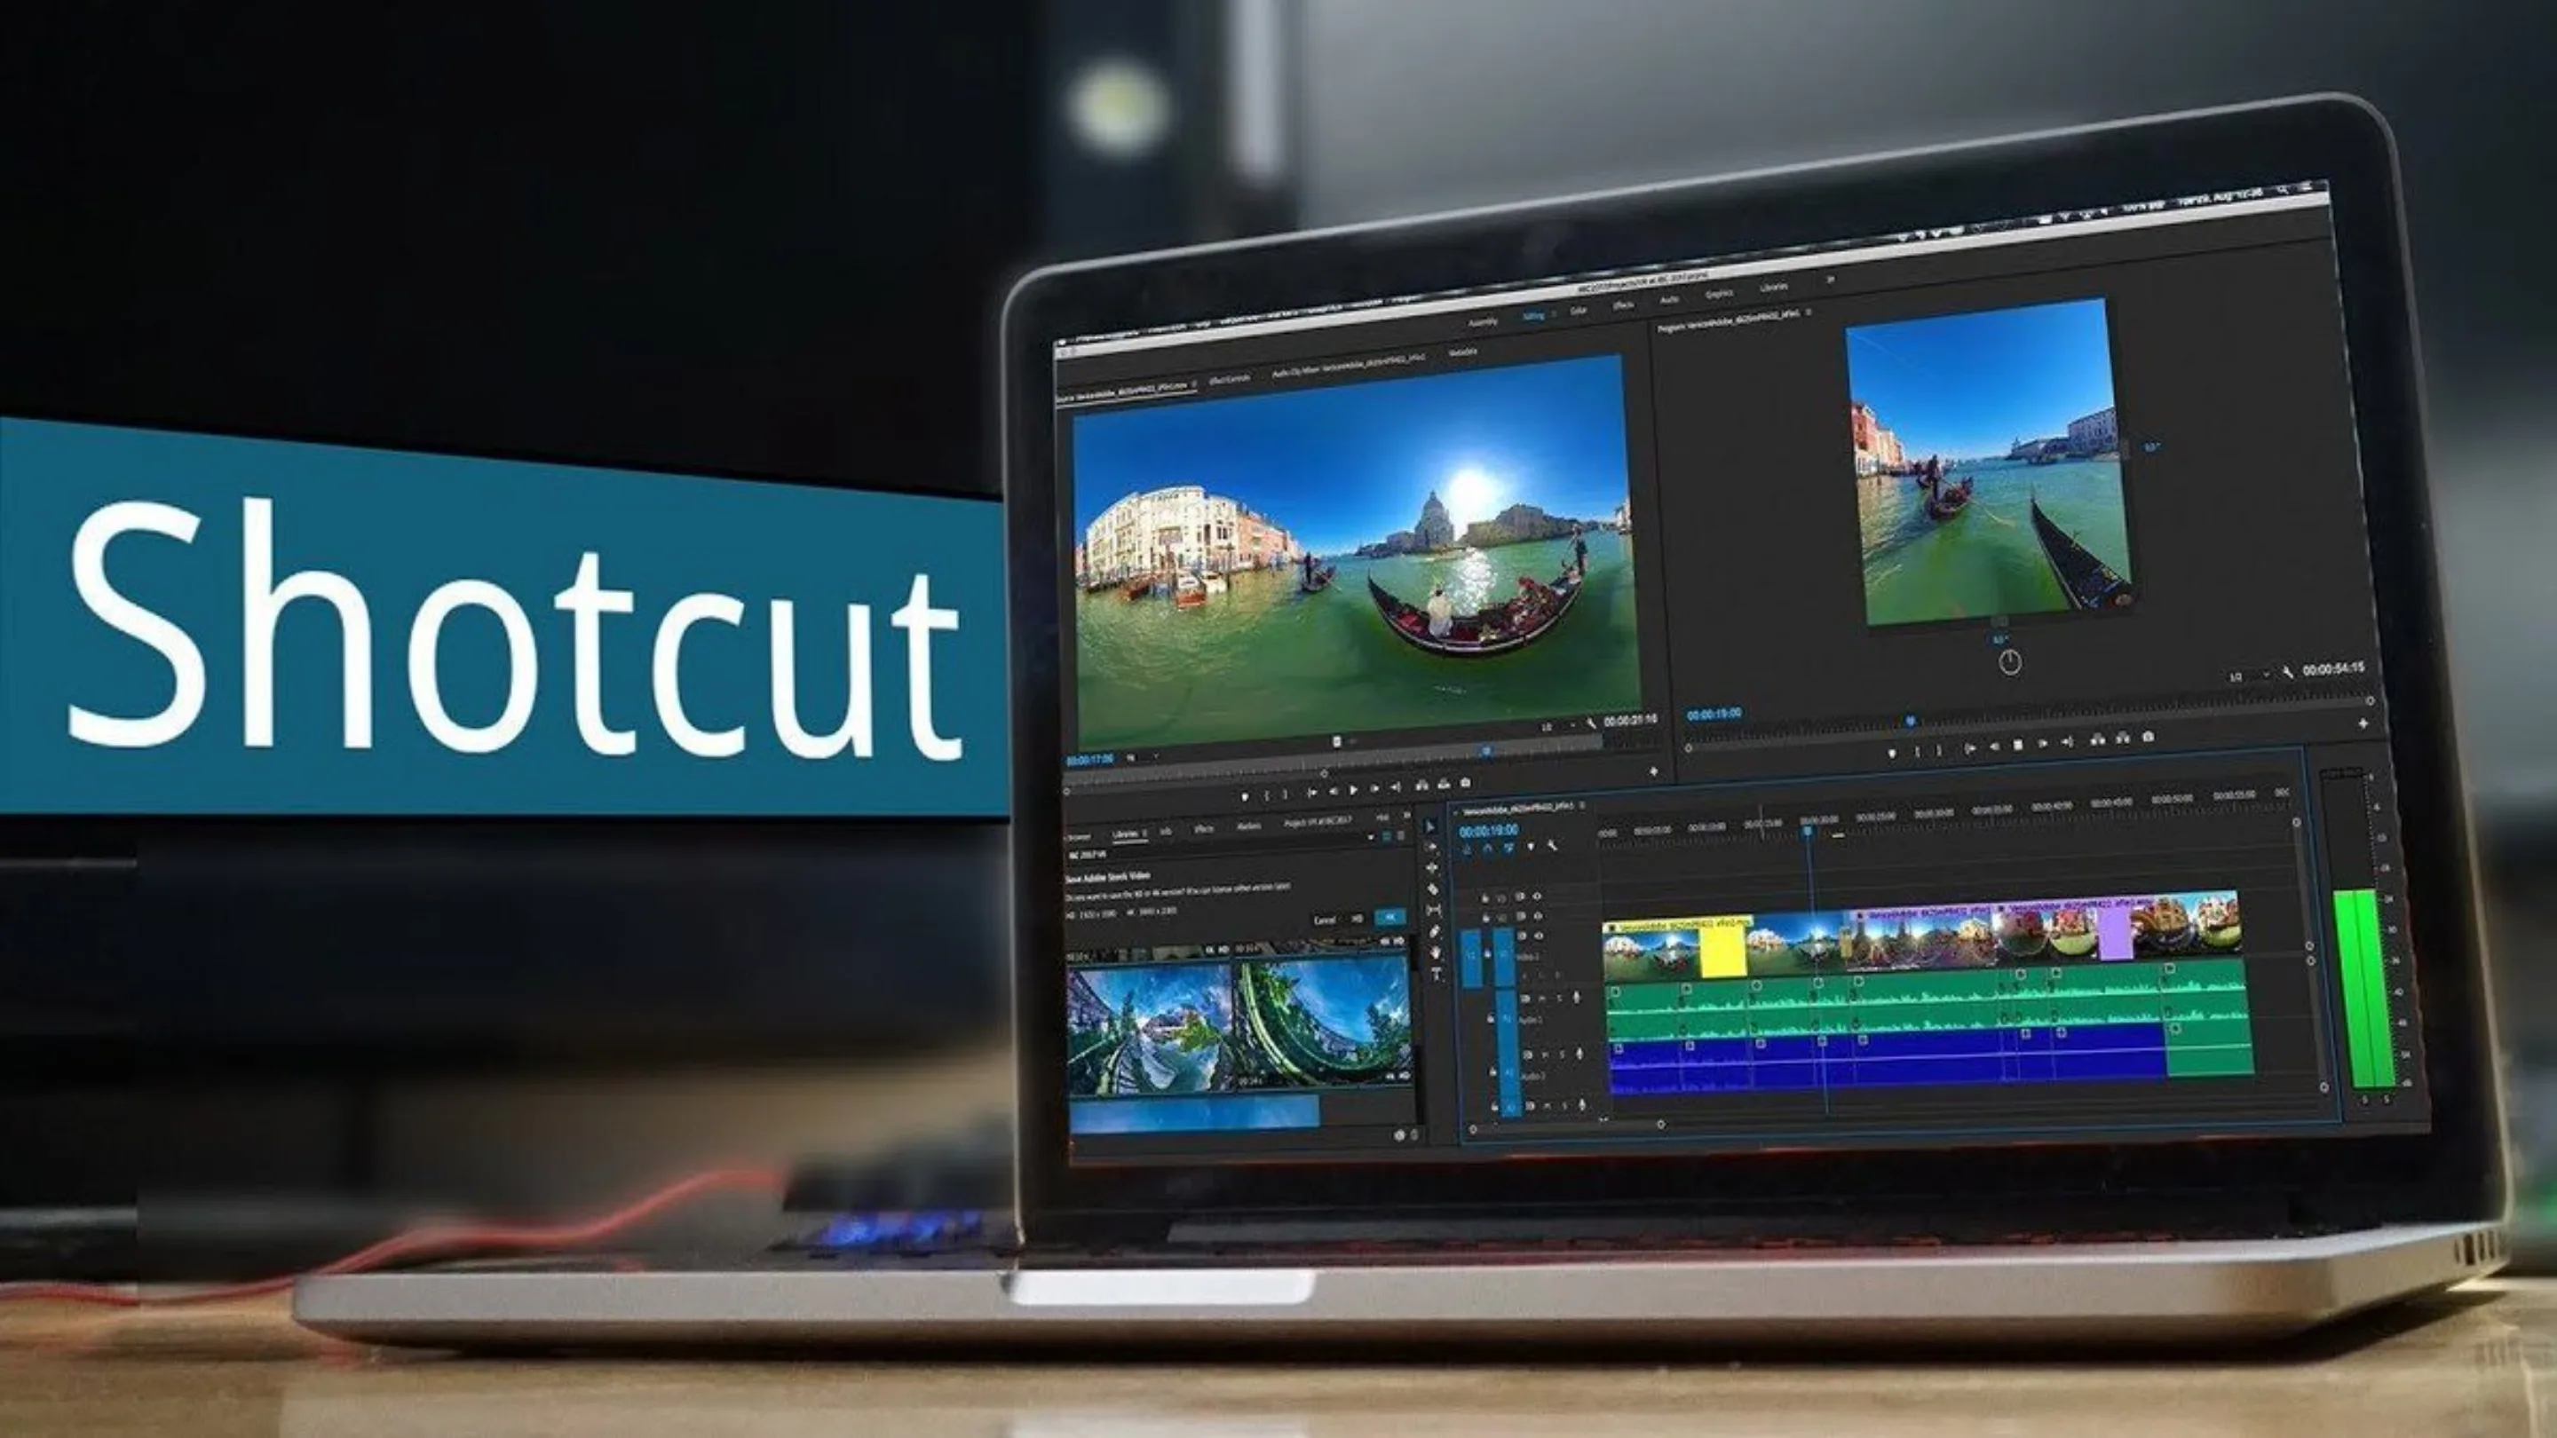Click the 4K button in the save dialog

[x=1389, y=918]
